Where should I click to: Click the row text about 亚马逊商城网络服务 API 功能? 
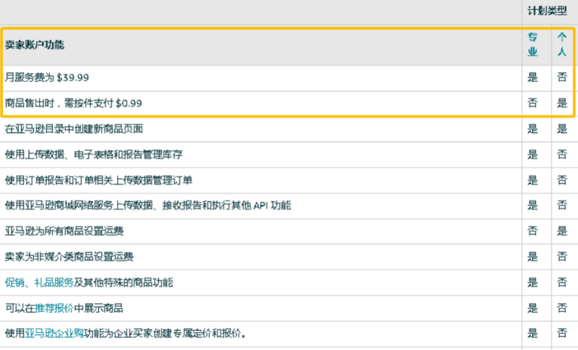coord(148,205)
